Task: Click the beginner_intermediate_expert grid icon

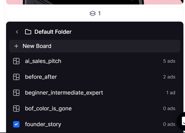Action: (x=16, y=93)
